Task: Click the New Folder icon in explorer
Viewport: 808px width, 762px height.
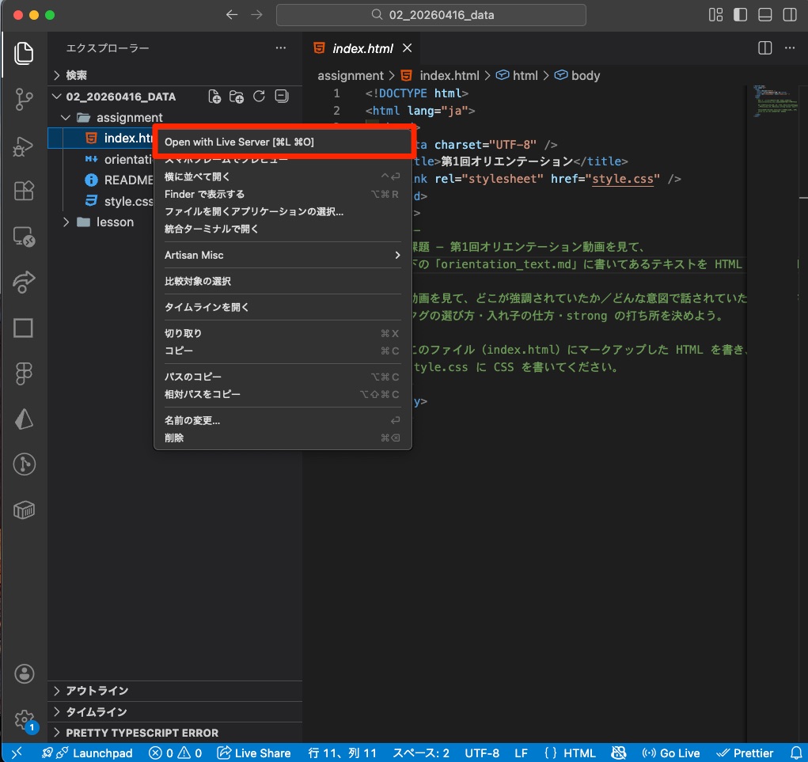Action: [x=237, y=97]
